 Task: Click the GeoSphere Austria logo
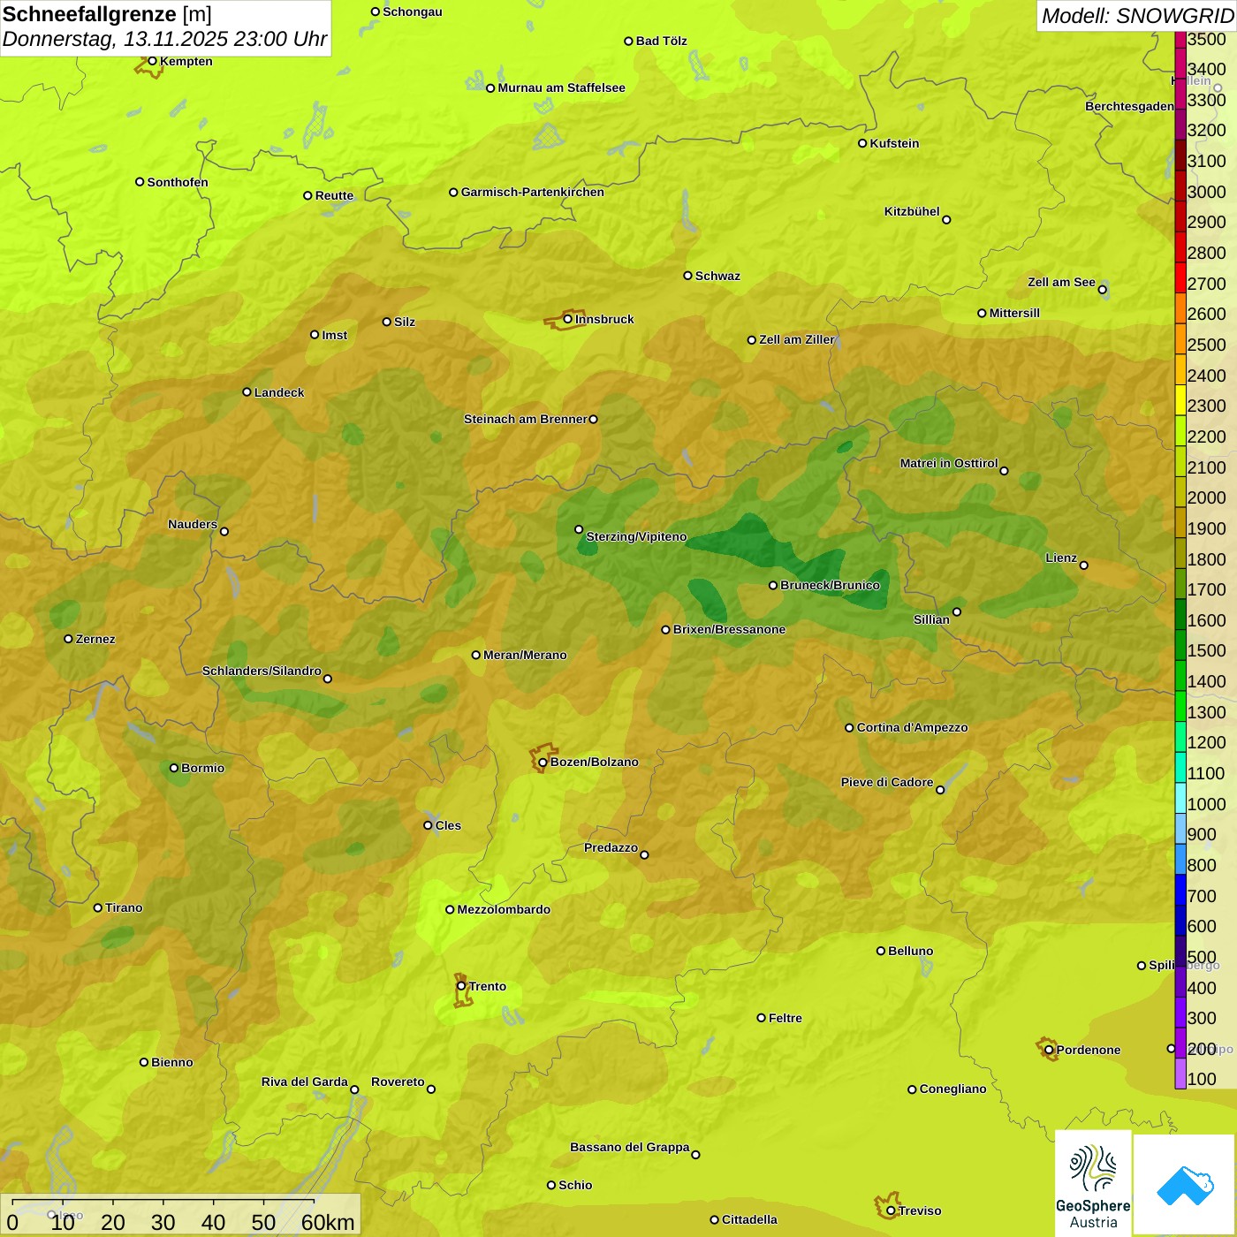tap(1093, 1182)
